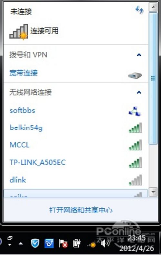Click the volume speaker tray icon

(105, 243)
